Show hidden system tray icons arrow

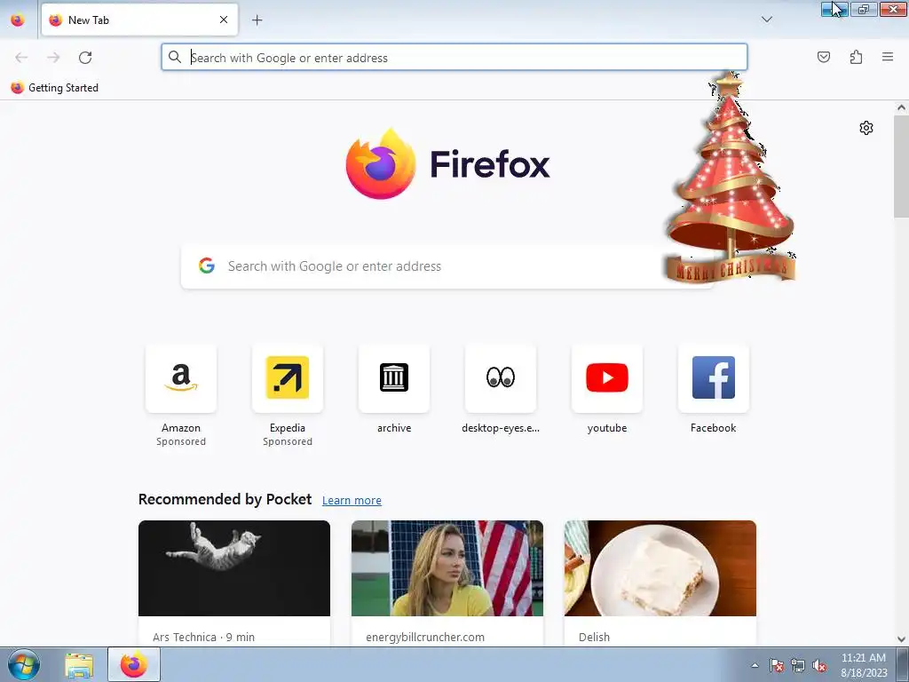click(x=755, y=665)
